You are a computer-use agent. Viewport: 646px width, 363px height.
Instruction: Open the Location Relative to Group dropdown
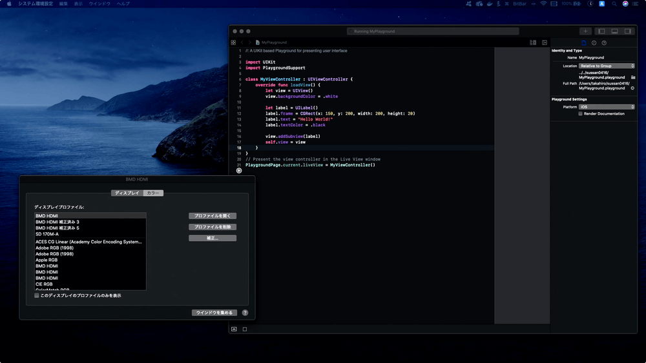pos(607,66)
